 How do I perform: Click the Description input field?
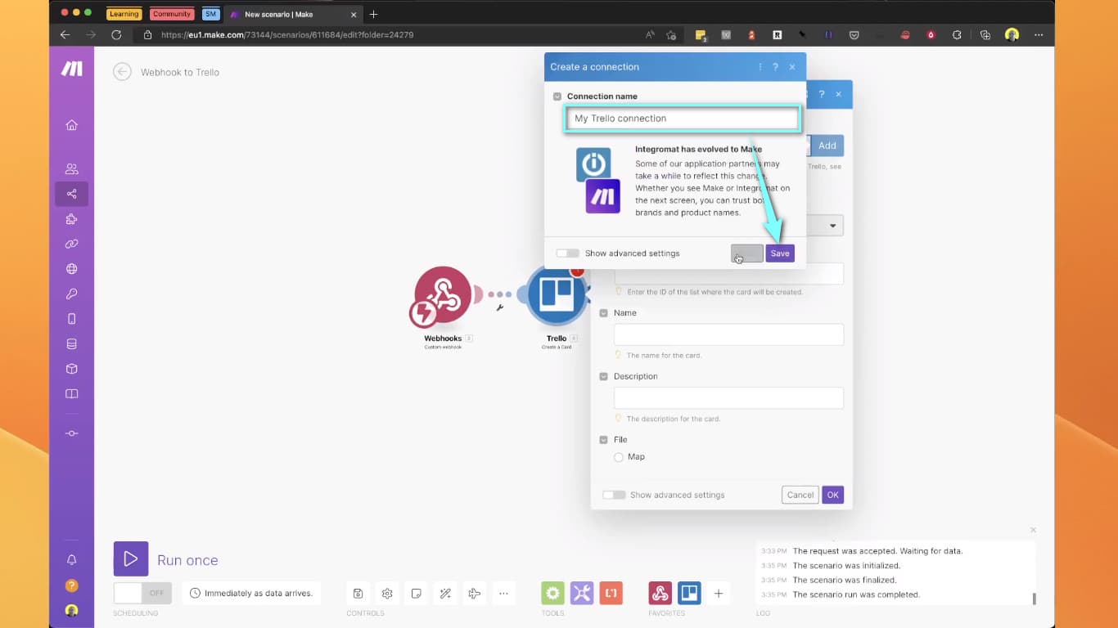click(x=728, y=398)
